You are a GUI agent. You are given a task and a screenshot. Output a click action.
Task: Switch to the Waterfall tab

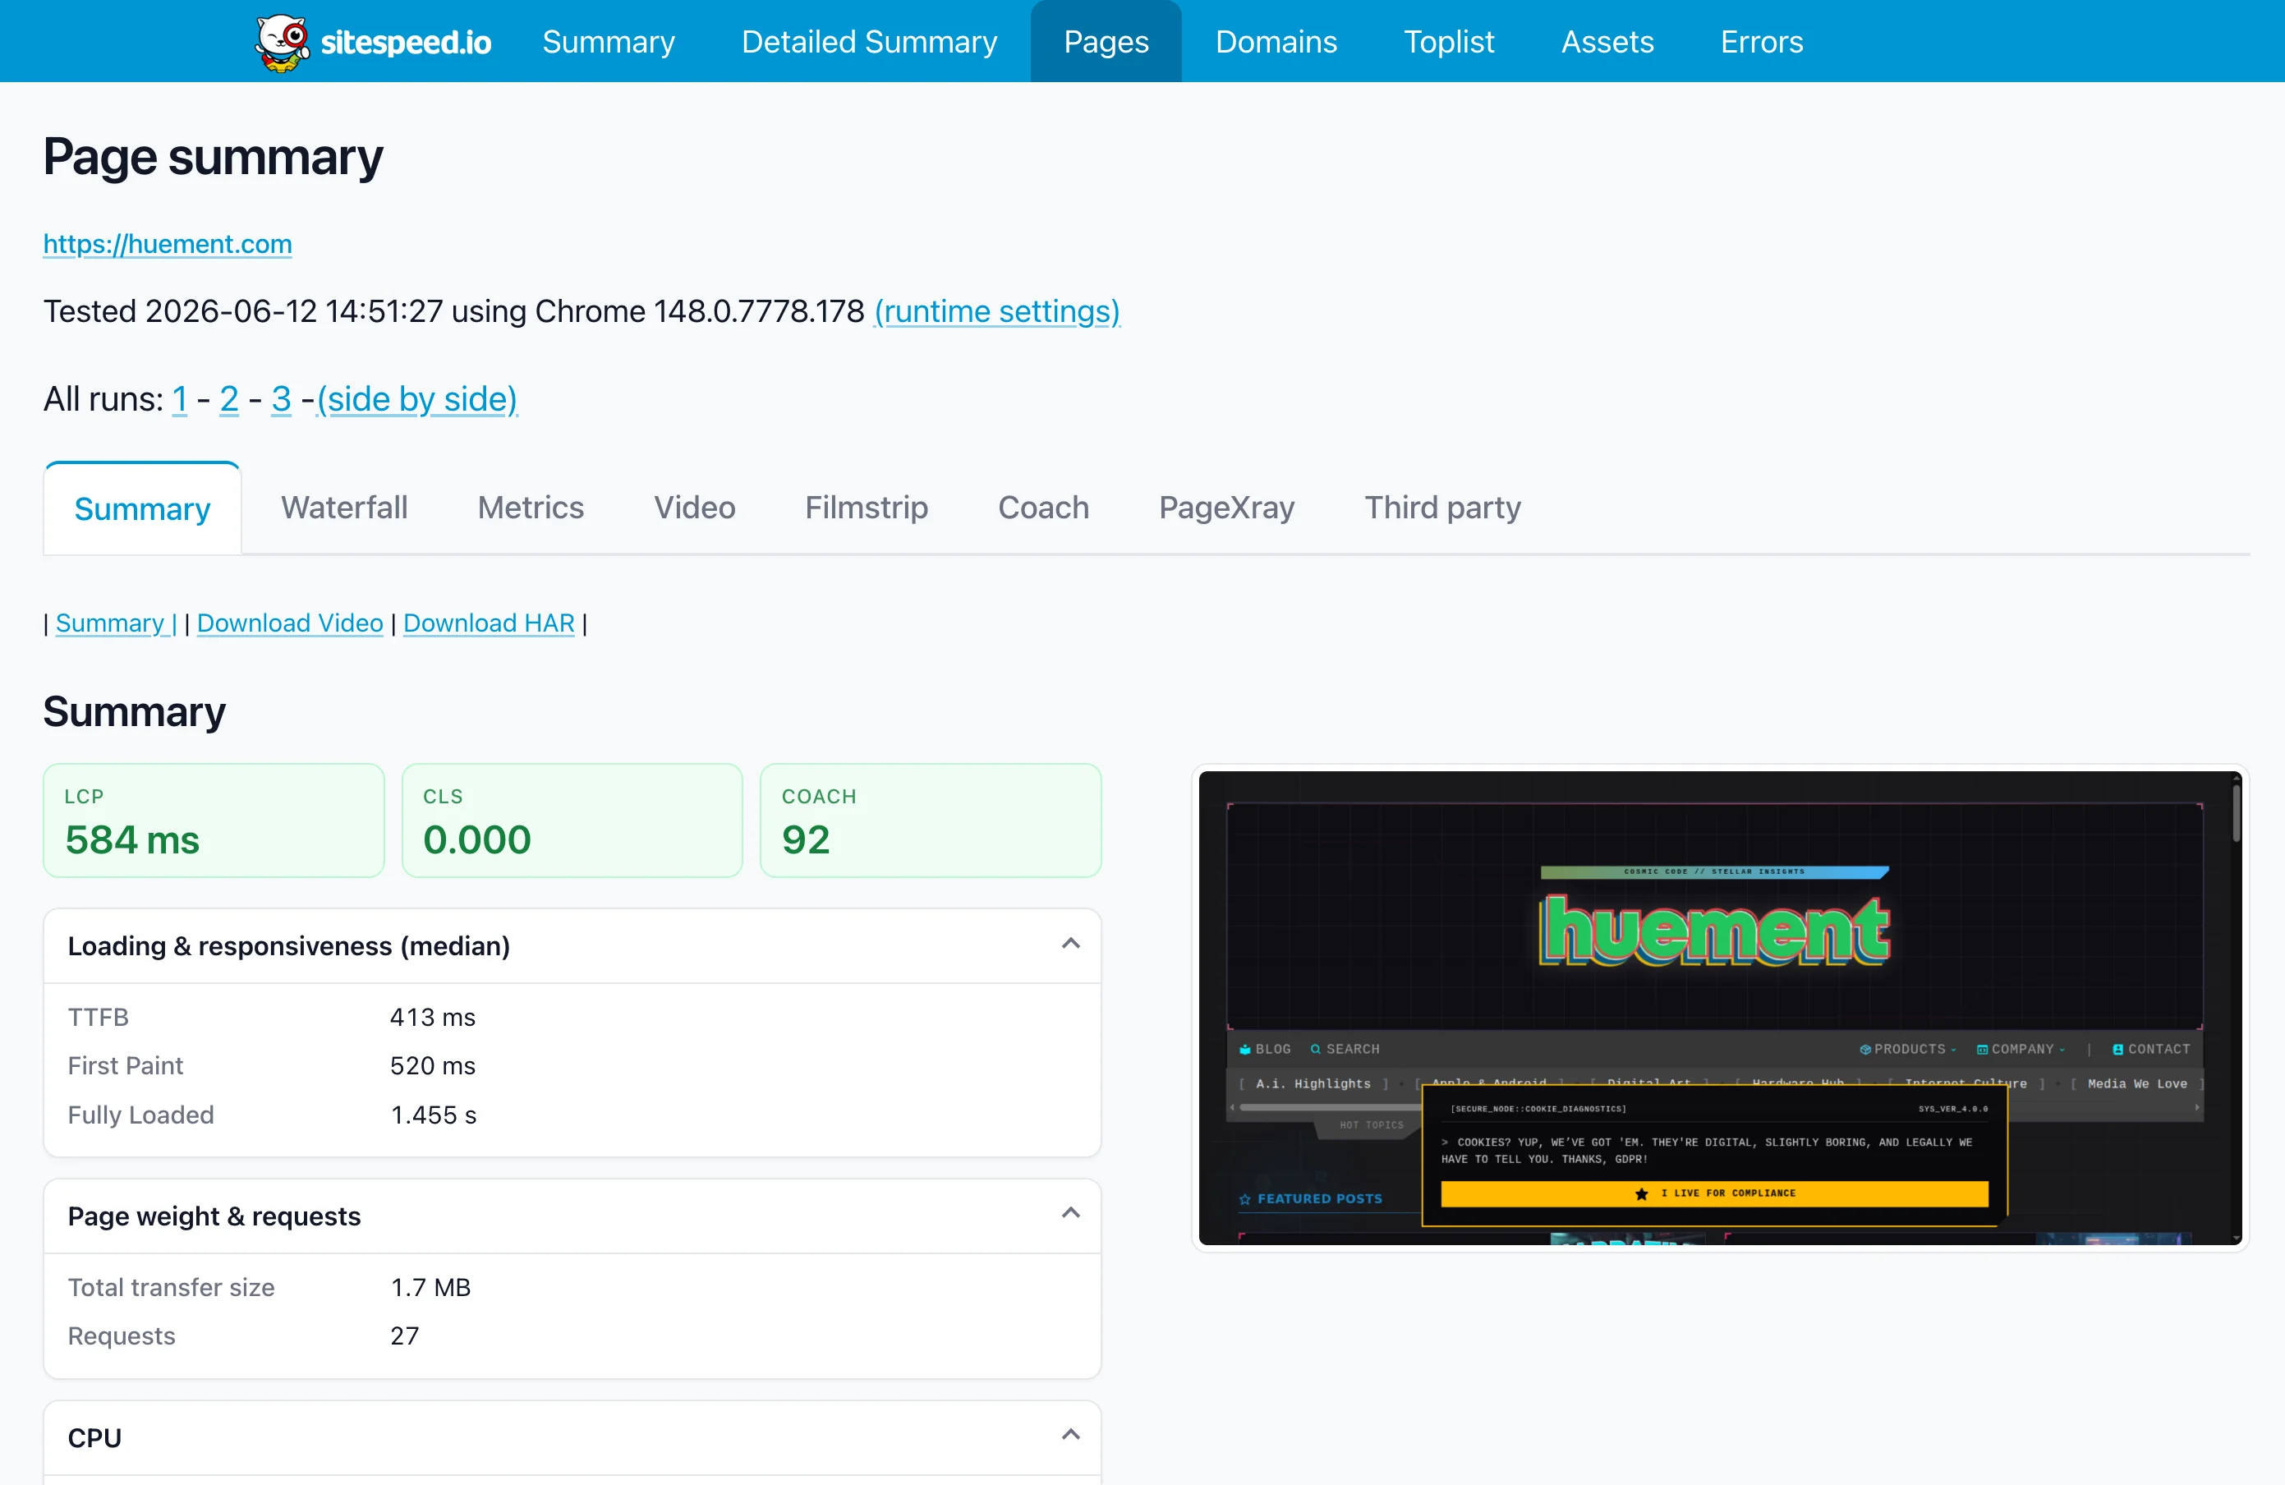point(343,507)
